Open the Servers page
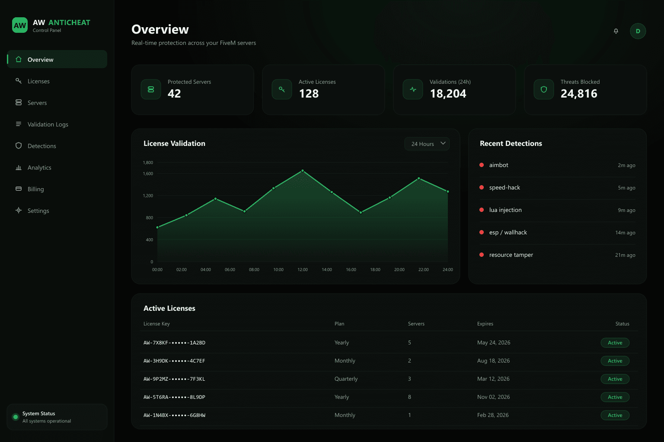This screenshot has height=442, width=664. point(57,102)
